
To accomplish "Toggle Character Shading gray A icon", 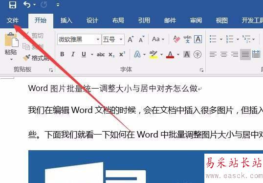I will click(187, 54).
